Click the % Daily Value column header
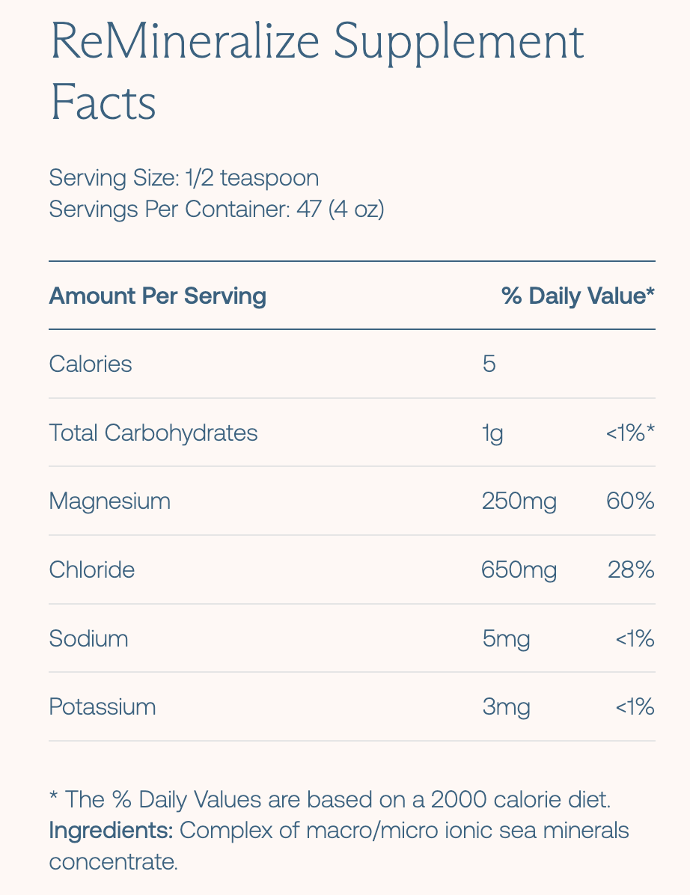The height and width of the screenshot is (895, 690). coord(578,296)
